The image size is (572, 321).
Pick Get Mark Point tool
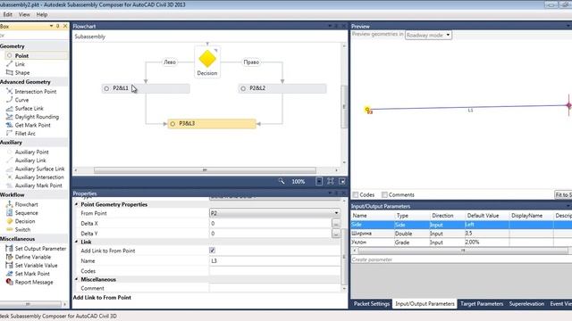tap(32, 125)
